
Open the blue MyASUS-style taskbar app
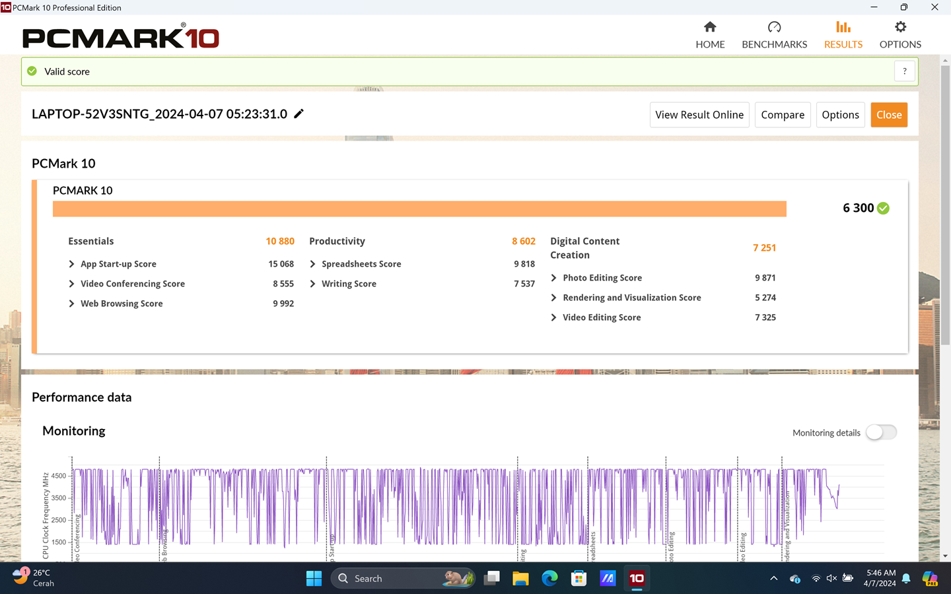pyautogui.click(x=608, y=579)
